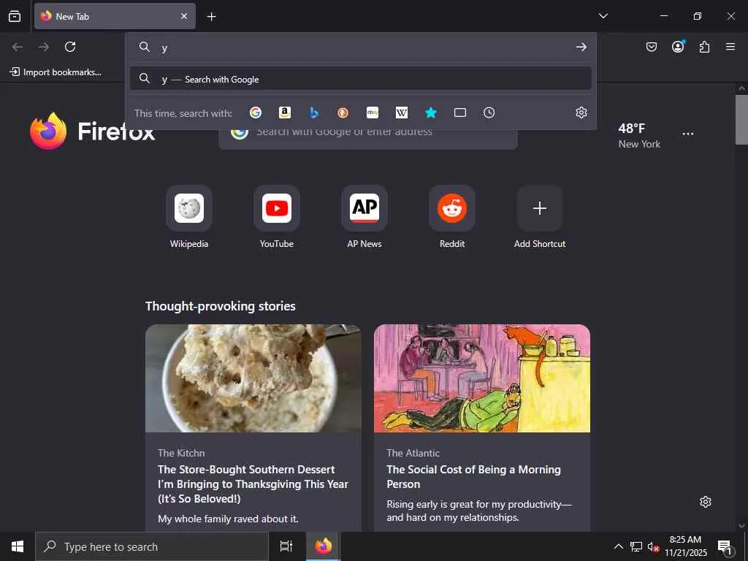Open 'The Social Cost of Being a Morning Person'
This screenshot has width=748, height=561.
[x=473, y=476]
